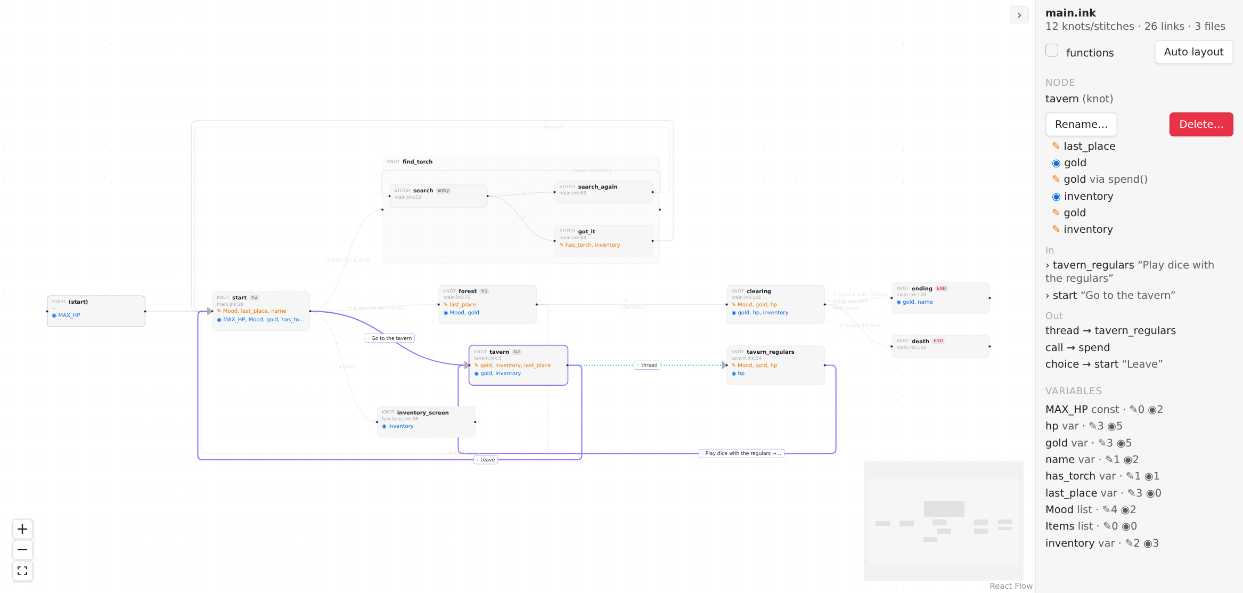Collapse the side panel with the chevron button
Viewport: 1243px width, 593px height.
click(x=1019, y=15)
